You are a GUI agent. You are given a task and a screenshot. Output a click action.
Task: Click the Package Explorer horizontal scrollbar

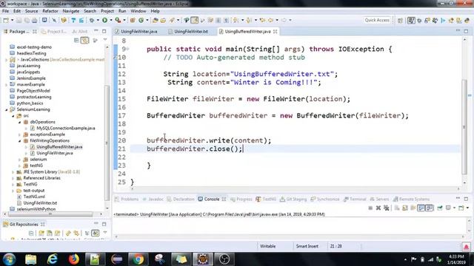[x=50, y=214]
